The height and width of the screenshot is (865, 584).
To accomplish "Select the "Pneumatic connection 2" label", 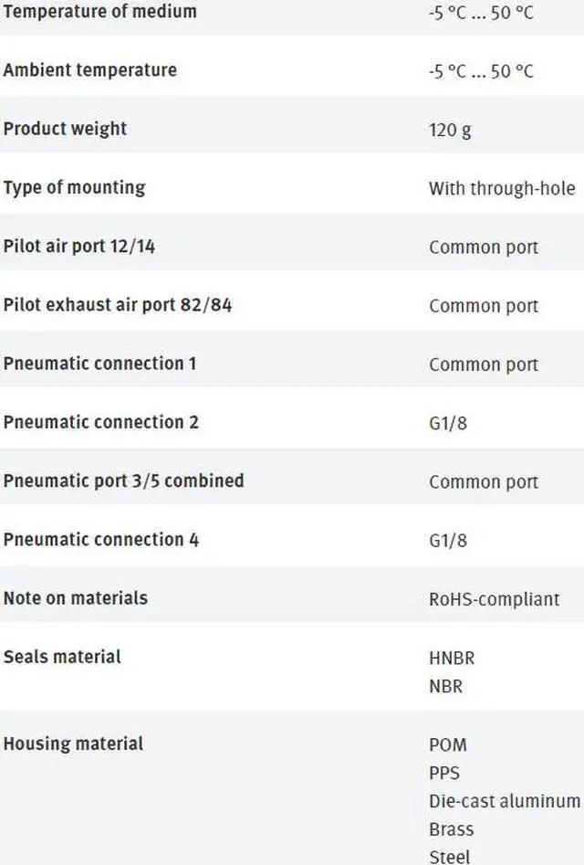I will point(100,422).
